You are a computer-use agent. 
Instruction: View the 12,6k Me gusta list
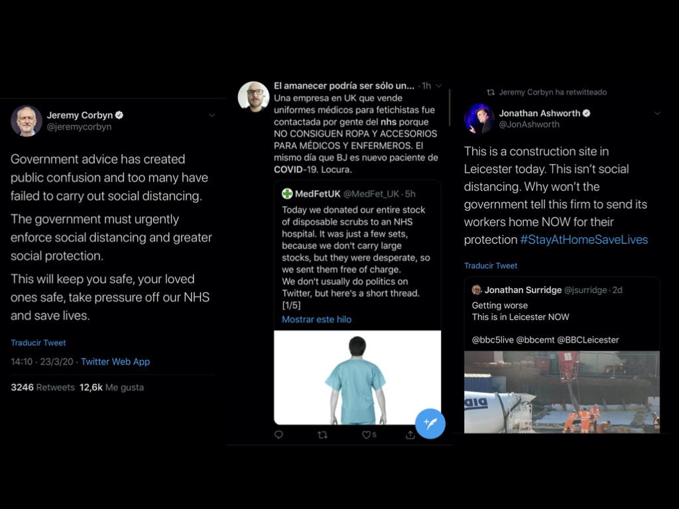click(x=111, y=387)
